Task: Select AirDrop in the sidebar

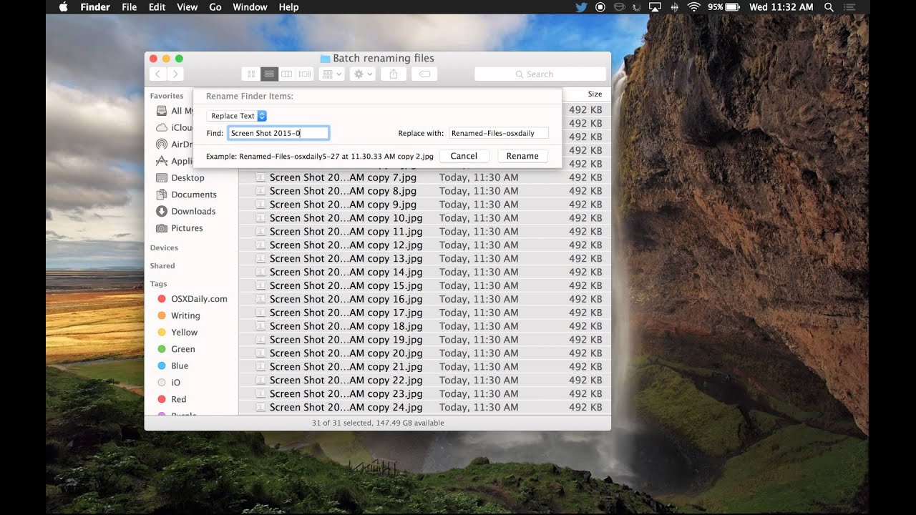Action: tap(175, 144)
